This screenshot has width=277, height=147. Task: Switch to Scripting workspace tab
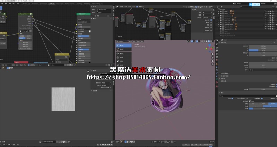click(79, 4)
